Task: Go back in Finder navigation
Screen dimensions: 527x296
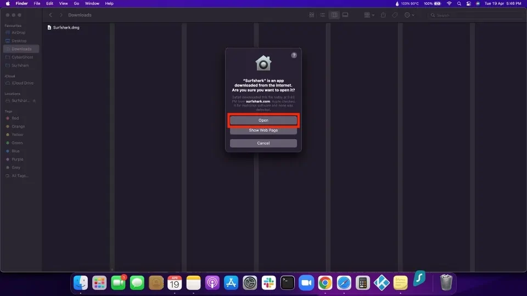Action: (x=51, y=15)
